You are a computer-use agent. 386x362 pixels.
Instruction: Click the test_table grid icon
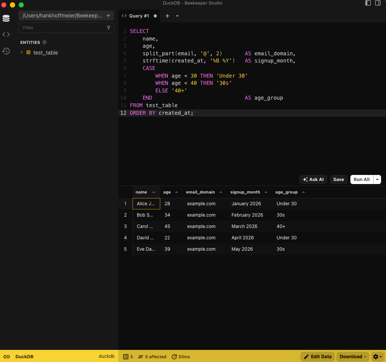pos(28,52)
